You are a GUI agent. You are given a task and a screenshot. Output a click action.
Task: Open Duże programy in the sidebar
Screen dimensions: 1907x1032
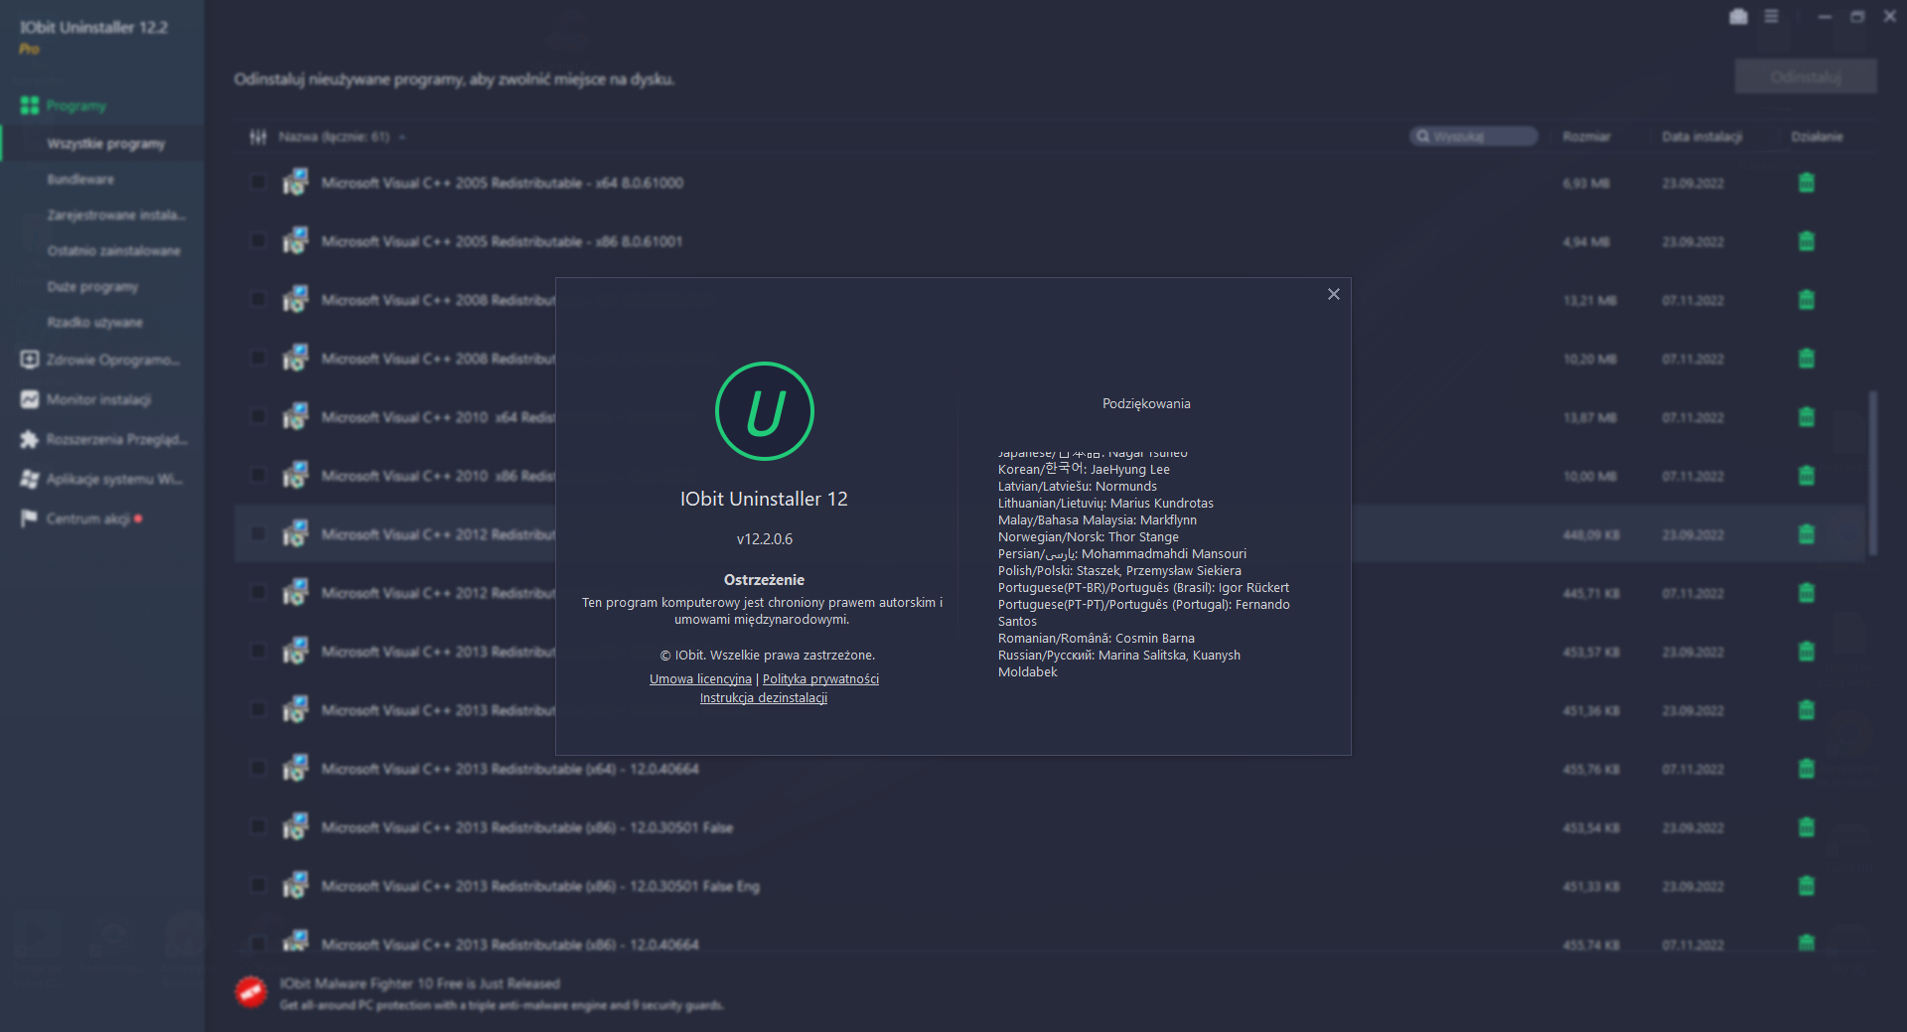(92, 287)
